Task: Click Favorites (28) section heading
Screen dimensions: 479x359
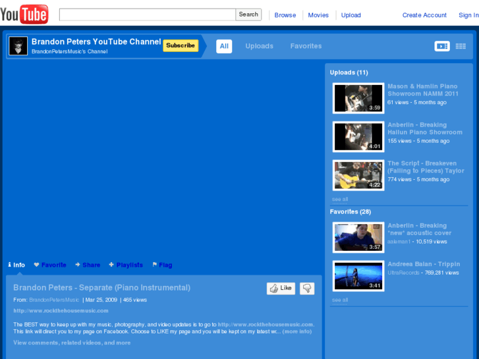Action: click(351, 211)
